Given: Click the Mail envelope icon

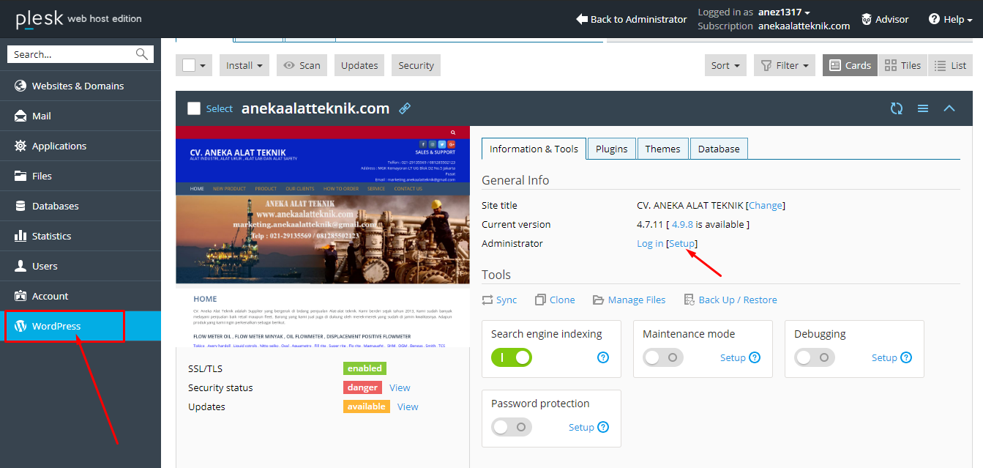Looking at the screenshot, I should [x=20, y=116].
